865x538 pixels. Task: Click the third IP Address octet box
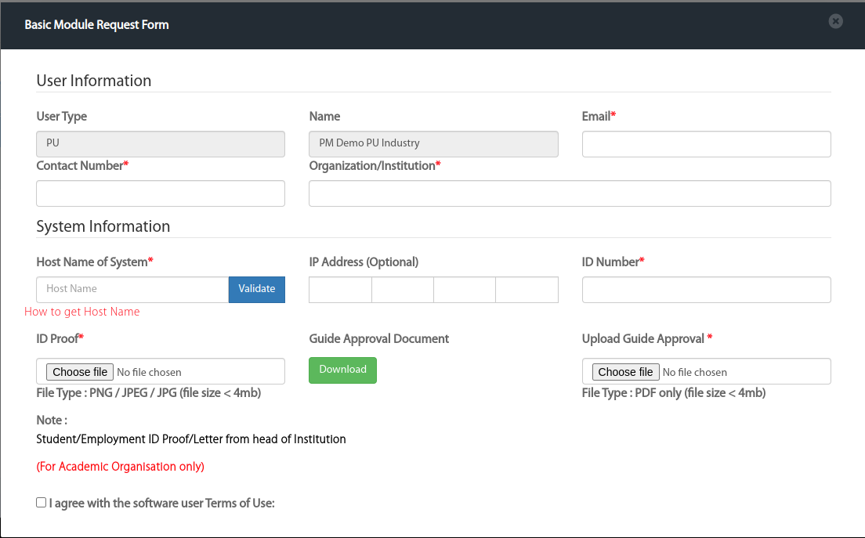(x=465, y=290)
